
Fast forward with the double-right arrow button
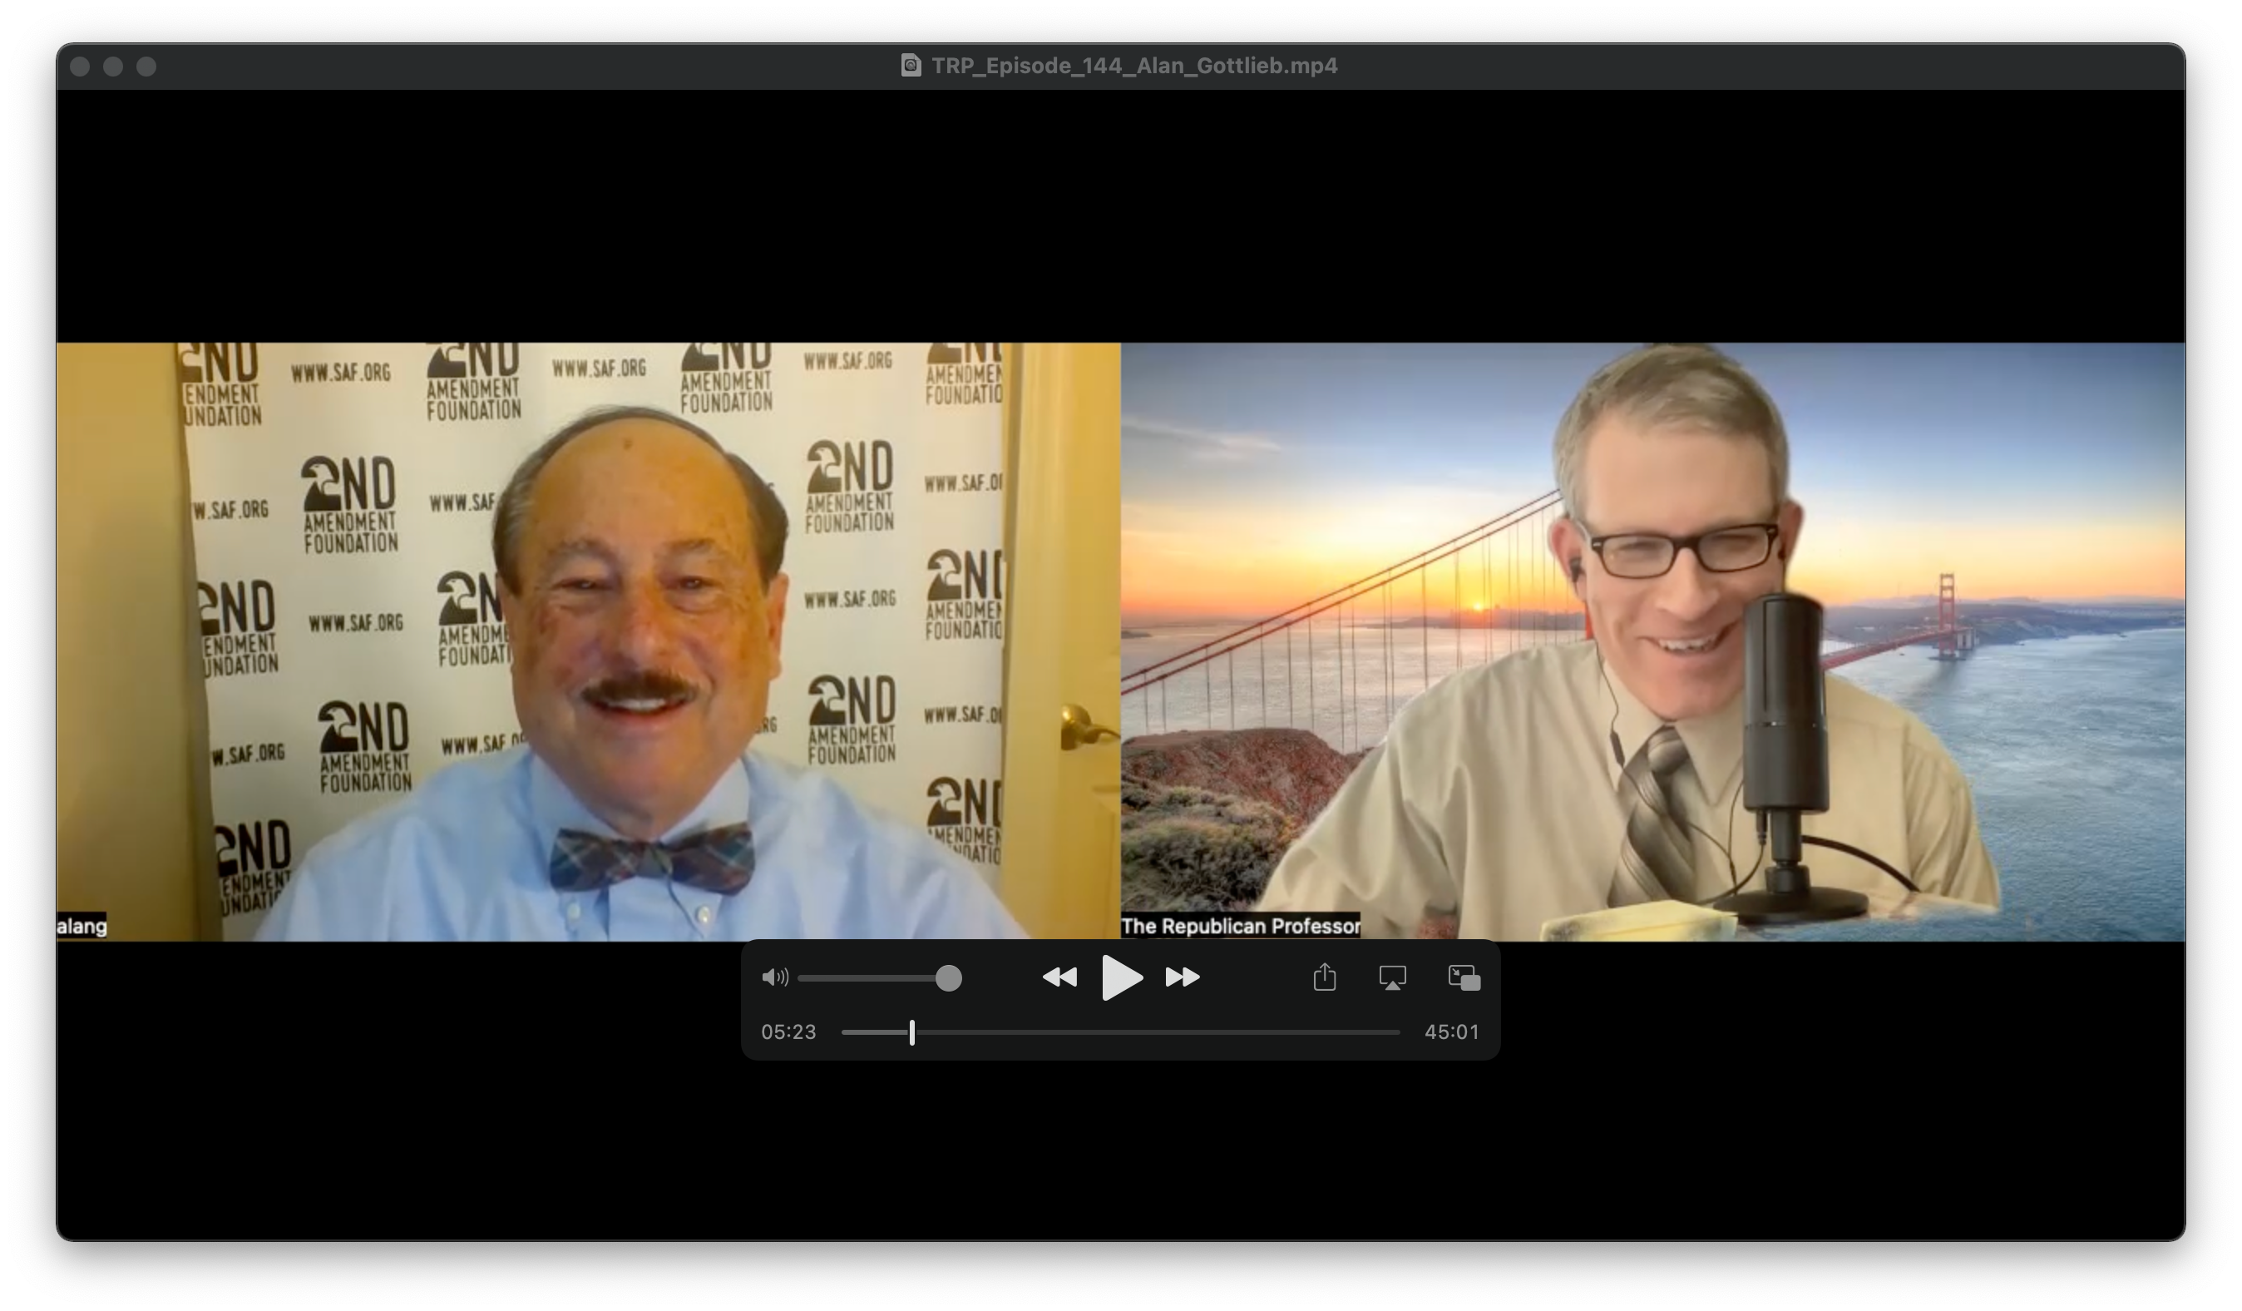tap(1183, 977)
